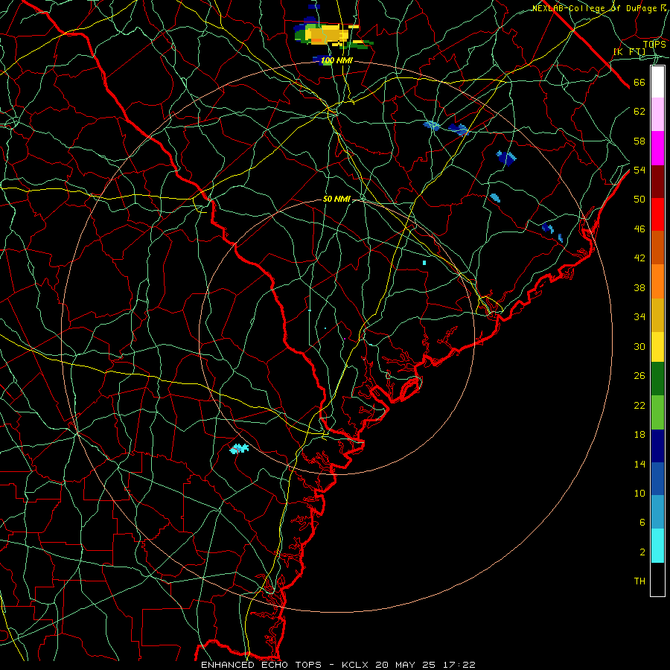The height and width of the screenshot is (670, 670).
Task: Click the legend value '6'
Action: 642,523
